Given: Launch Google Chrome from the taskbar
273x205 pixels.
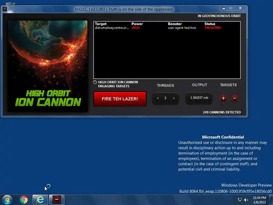Looking at the screenshot, I should (x=24, y=200).
